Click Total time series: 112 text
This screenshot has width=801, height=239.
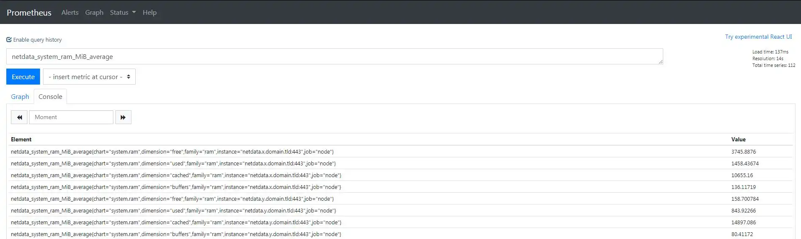tap(774, 65)
